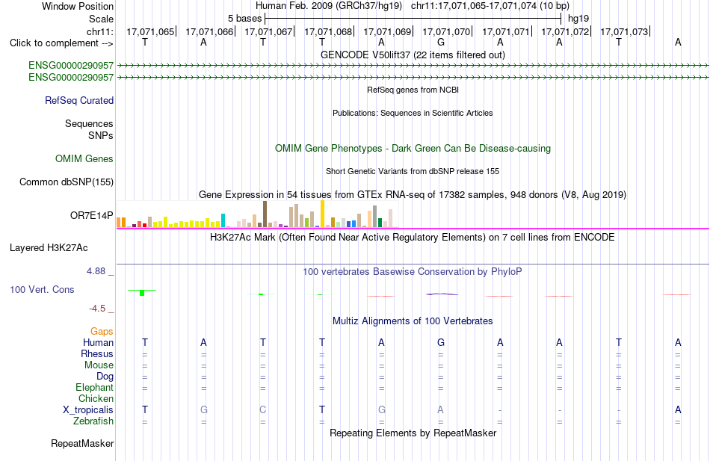The width and height of the screenshot is (710, 461).
Task: Click the tall dark brown GTEx bar
Action: point(265,214)
